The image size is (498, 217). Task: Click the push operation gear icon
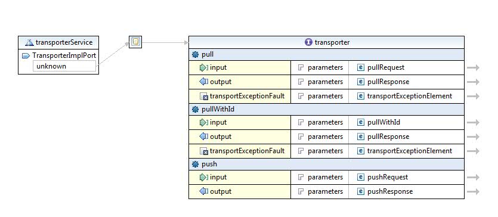pyautogui.click(x=196, y=164)
